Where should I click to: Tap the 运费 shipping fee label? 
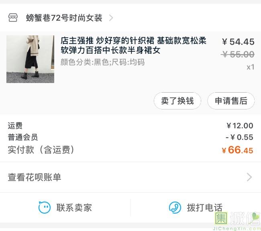point(15,126)
